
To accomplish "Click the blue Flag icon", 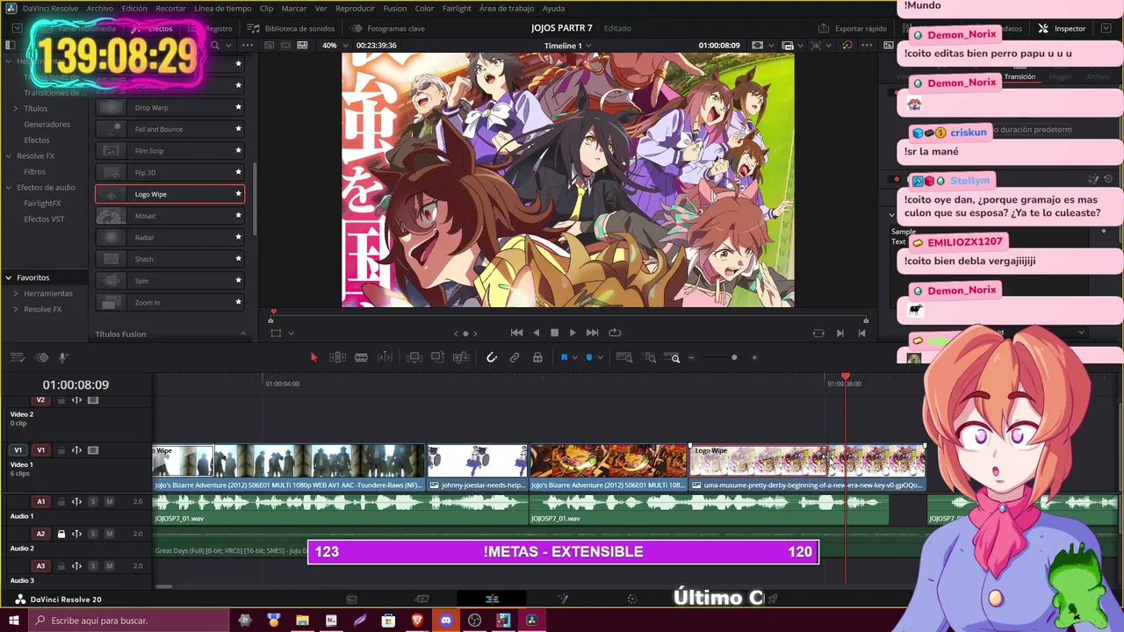I will pos(564,357).
